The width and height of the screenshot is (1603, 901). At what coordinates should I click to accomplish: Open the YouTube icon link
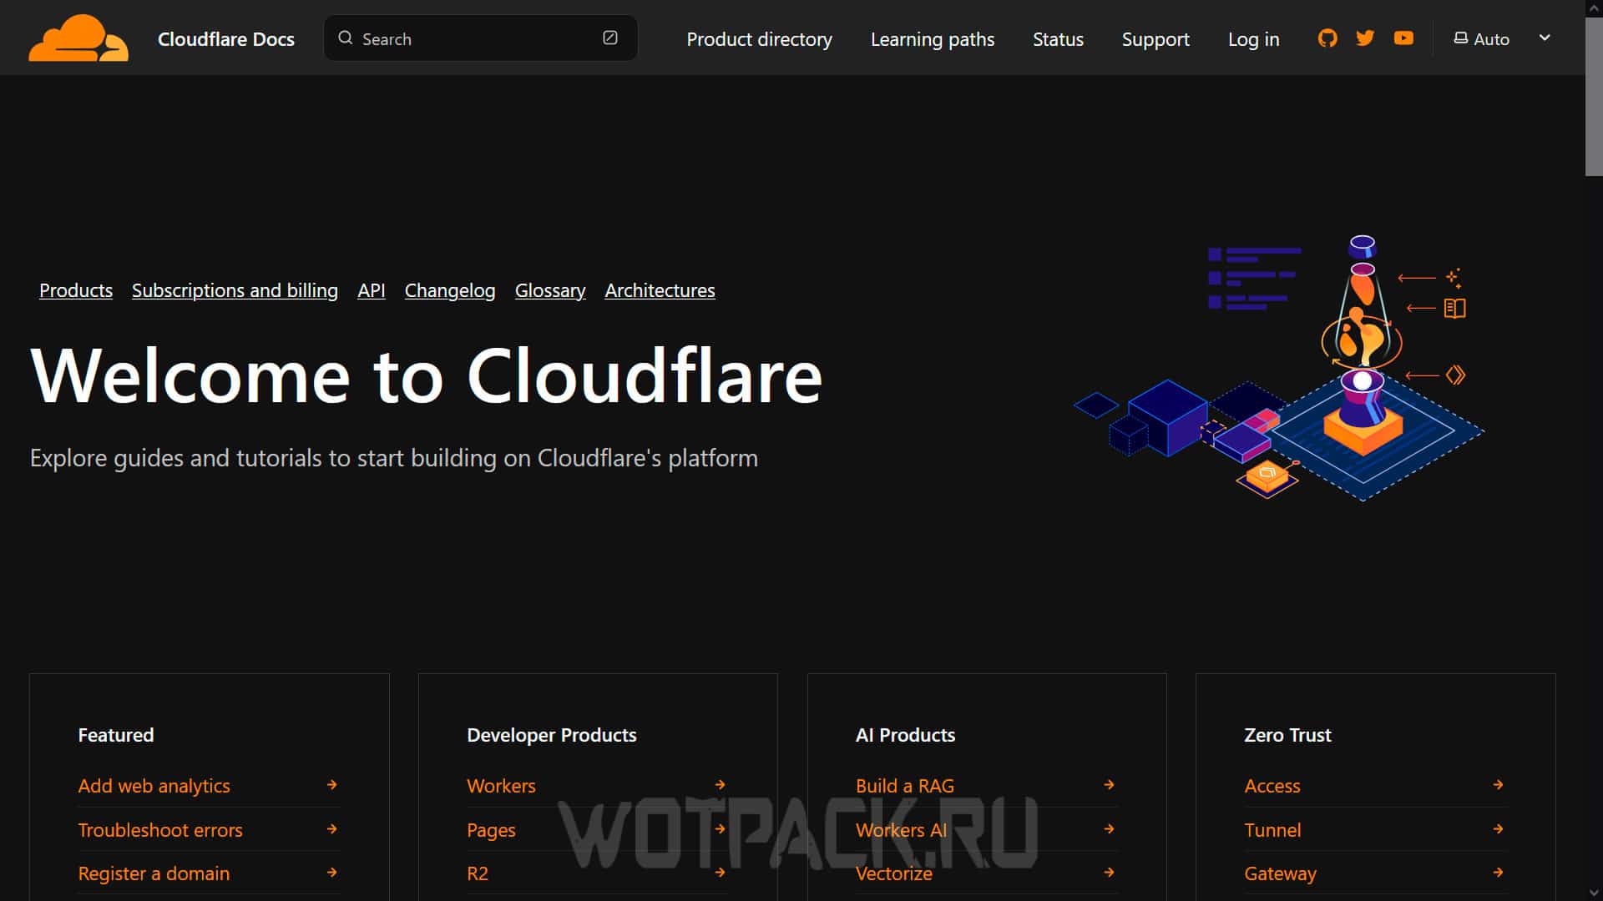click(1403, 38)
